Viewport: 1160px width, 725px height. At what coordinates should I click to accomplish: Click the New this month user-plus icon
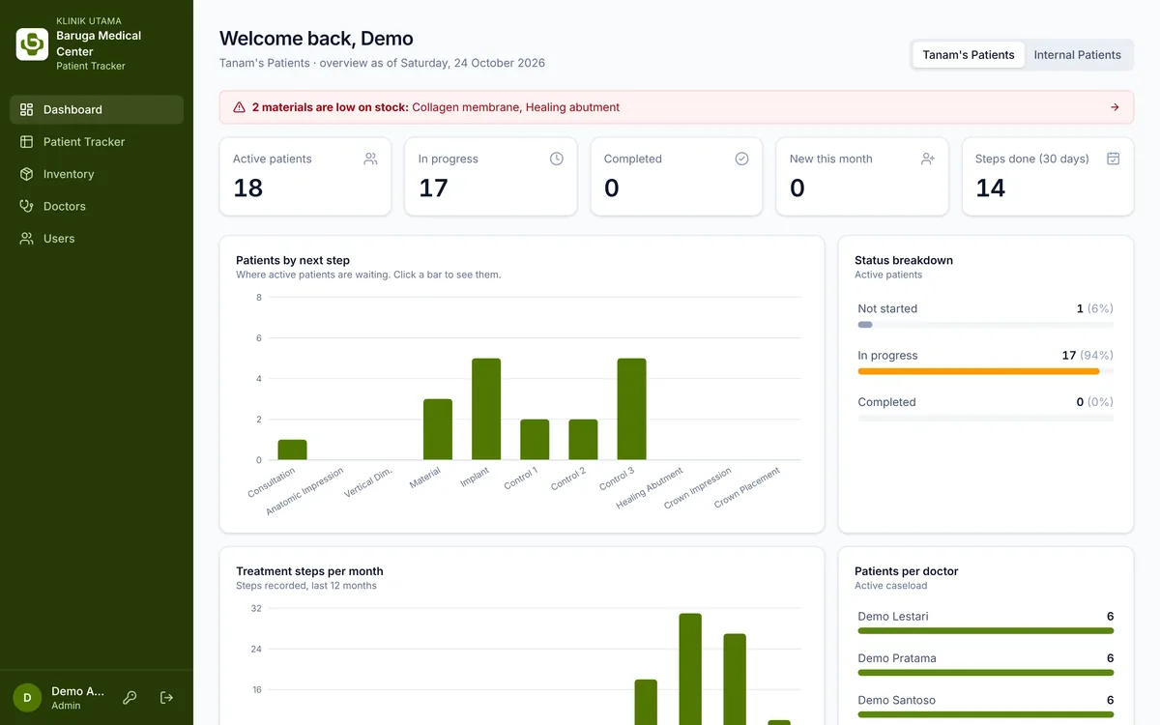click(x=928, y=159)
